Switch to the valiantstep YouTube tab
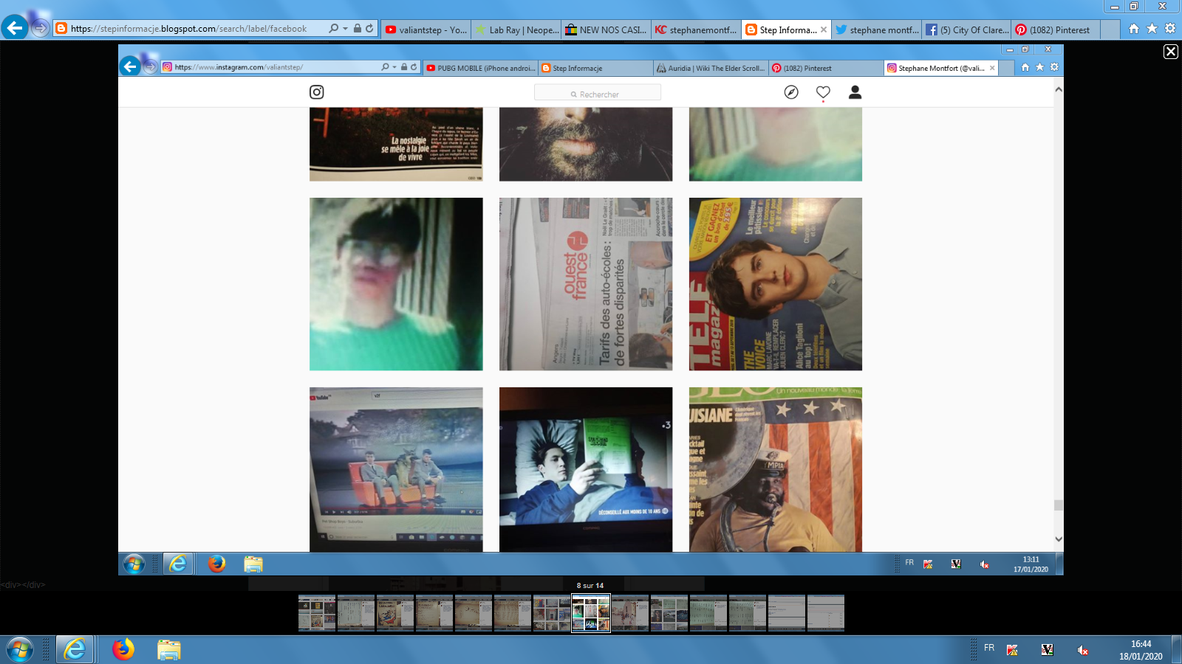1182x664 pixels. [426, 30]
